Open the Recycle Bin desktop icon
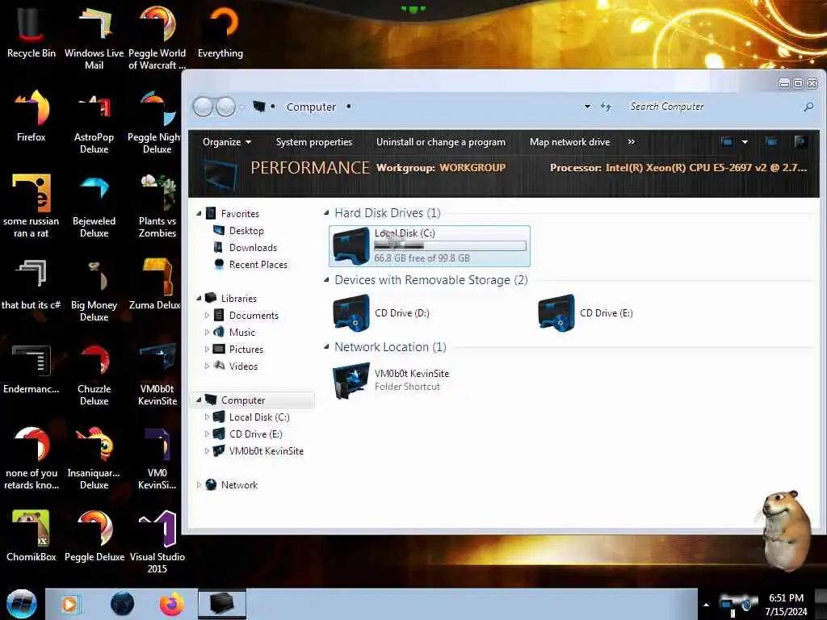The height and width of the screenshot is (620, 827). 31,32
